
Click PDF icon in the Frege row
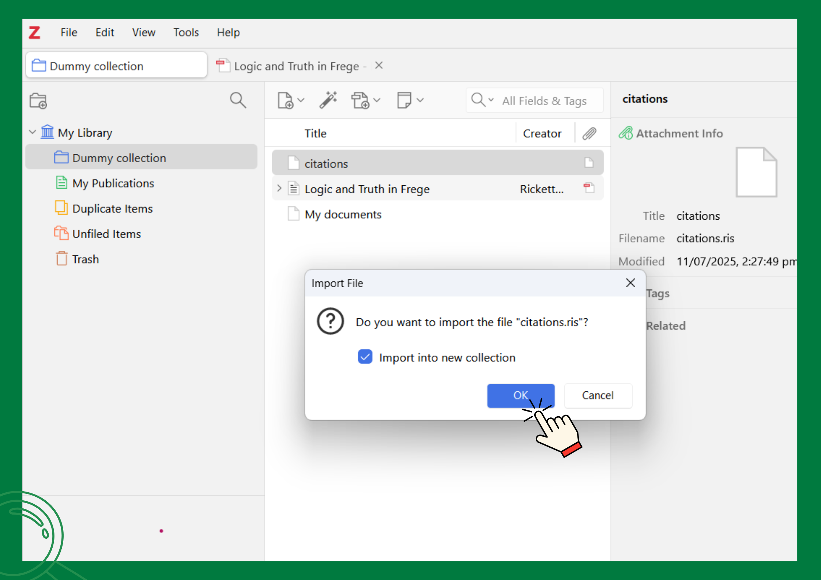(x=589, y=188)
